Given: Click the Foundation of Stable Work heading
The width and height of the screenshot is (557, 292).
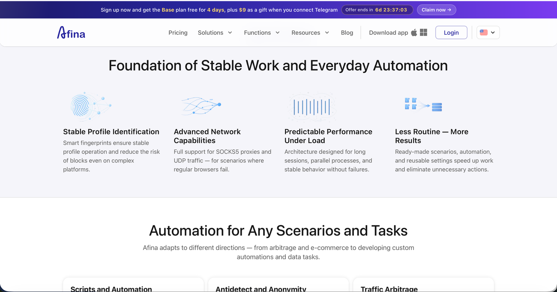Looking at the screenshot, I should [x=278, y=66].
